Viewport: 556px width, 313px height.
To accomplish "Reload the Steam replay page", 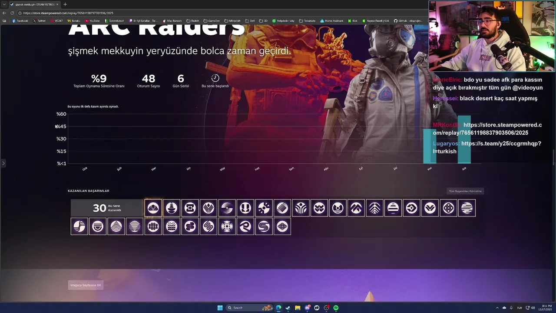I will 12,13.
